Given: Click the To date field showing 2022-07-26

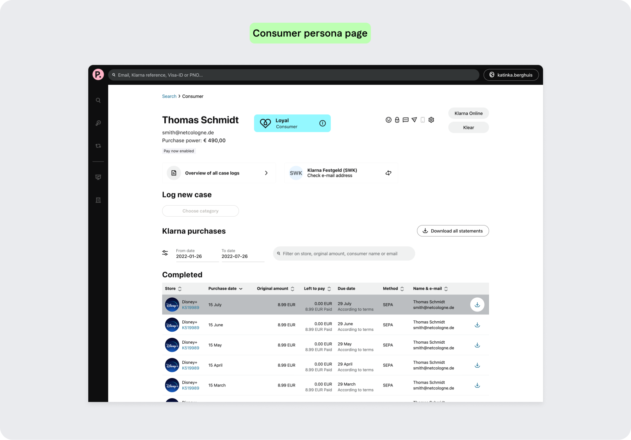Looking at the screenshot, I should [x=243, y=255].
